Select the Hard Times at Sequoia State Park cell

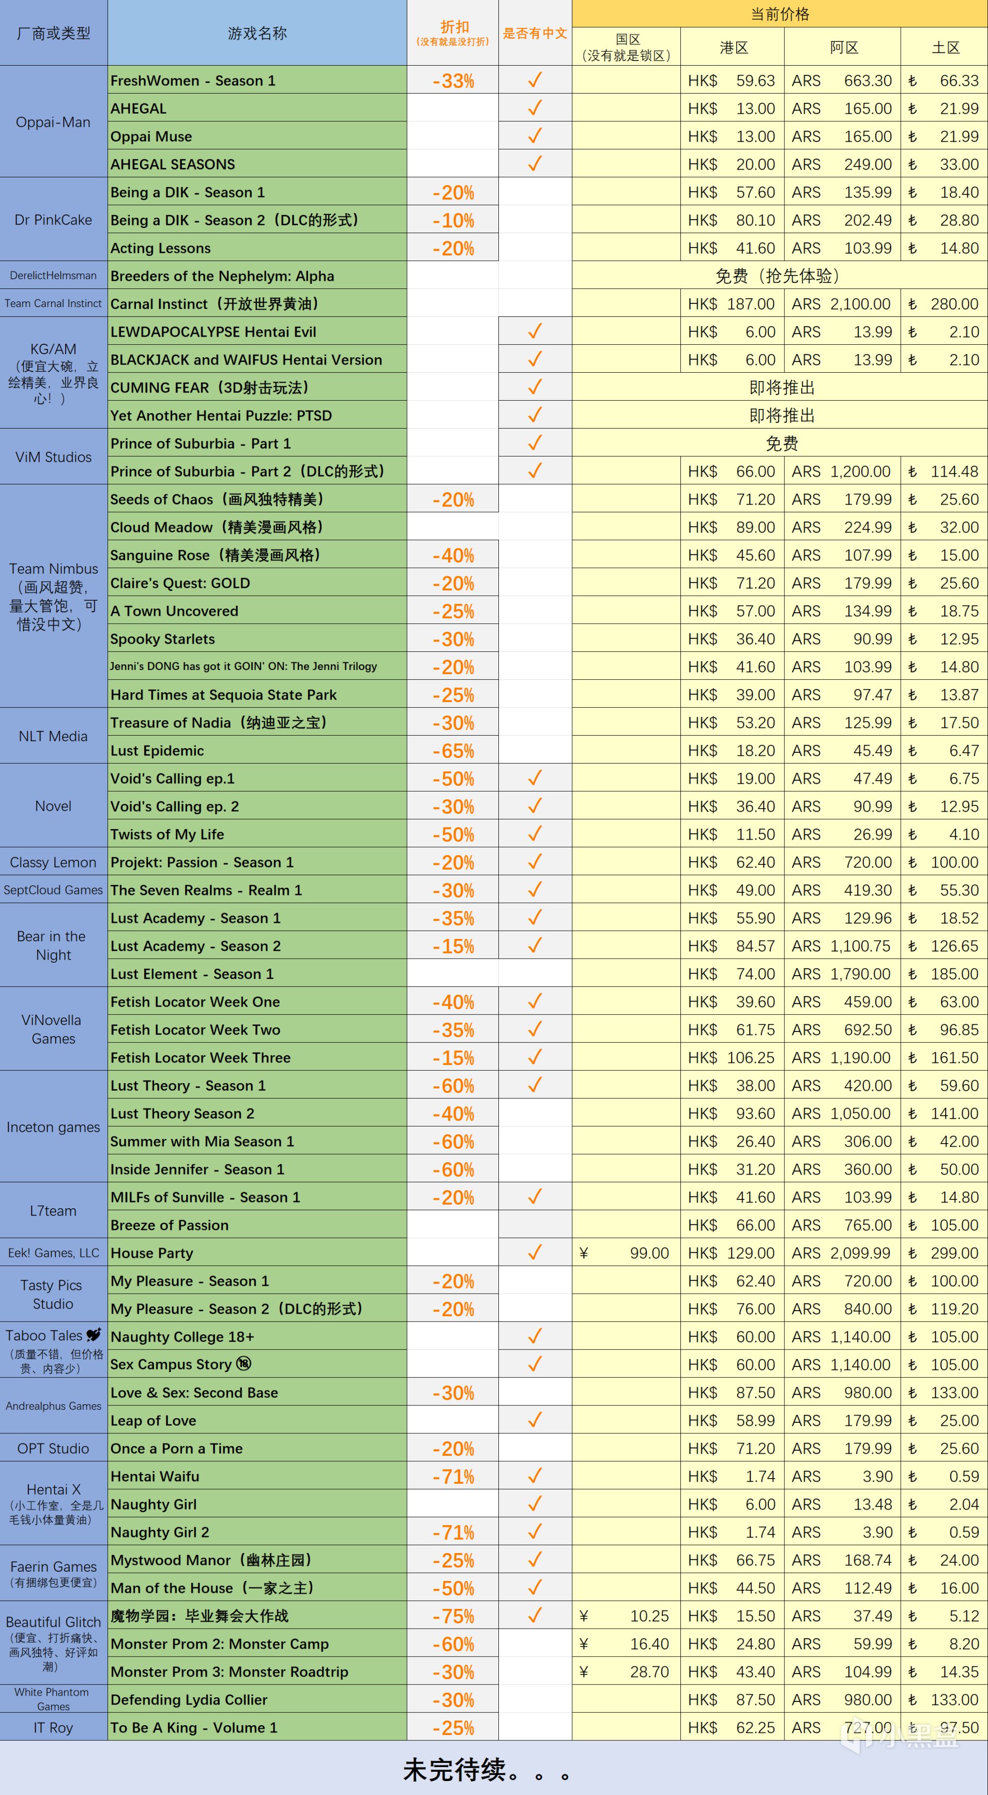[257, 694]
